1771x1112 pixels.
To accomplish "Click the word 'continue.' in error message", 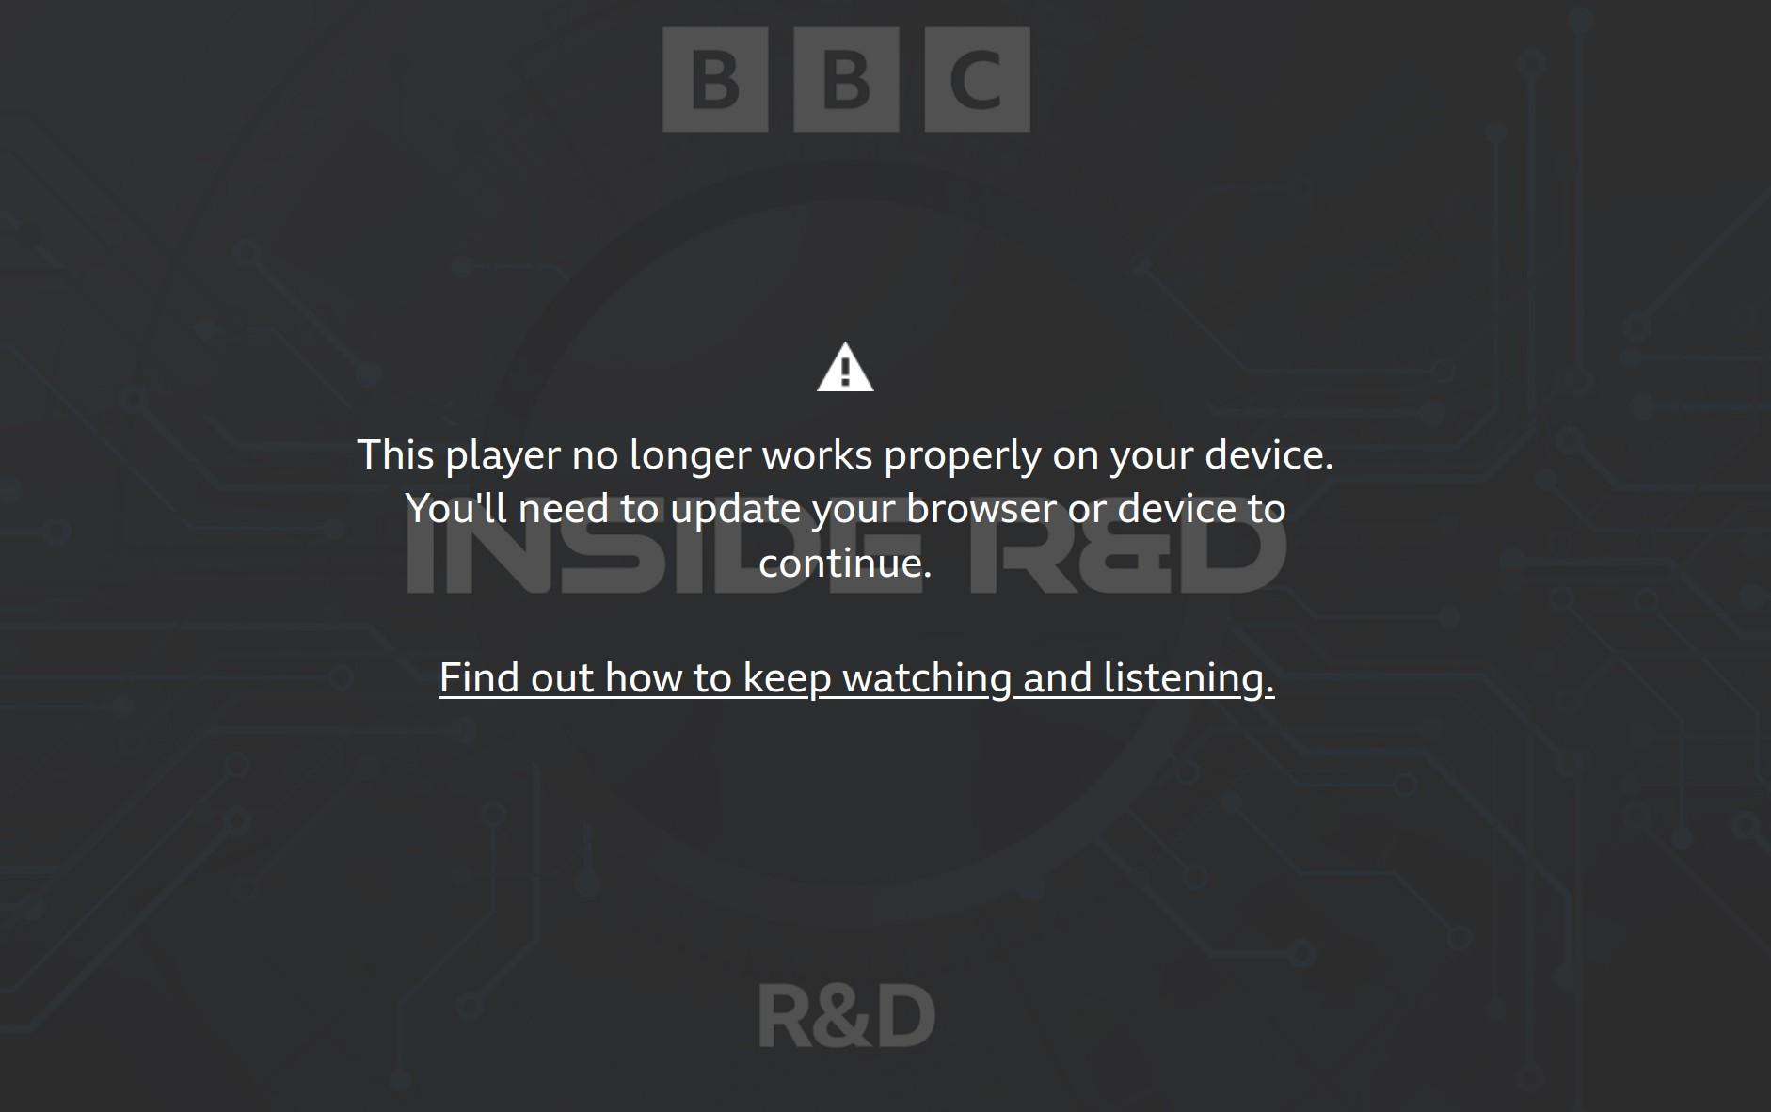I will point(845,563).
